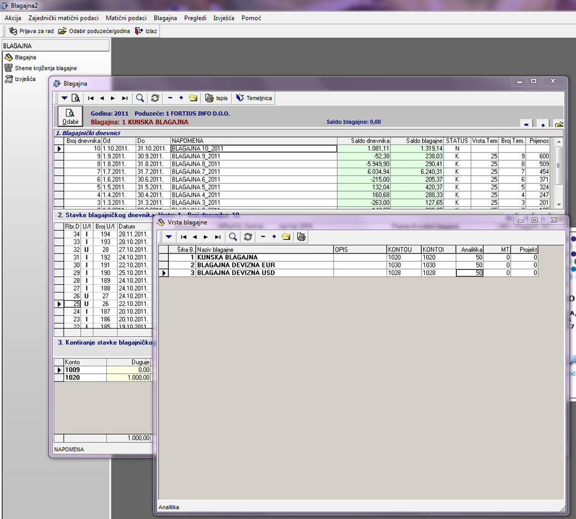Click the date 27.10.2011. in stavke grid
Image resolution: width=576 pixels, height=519 pixels.
(135, 249)
